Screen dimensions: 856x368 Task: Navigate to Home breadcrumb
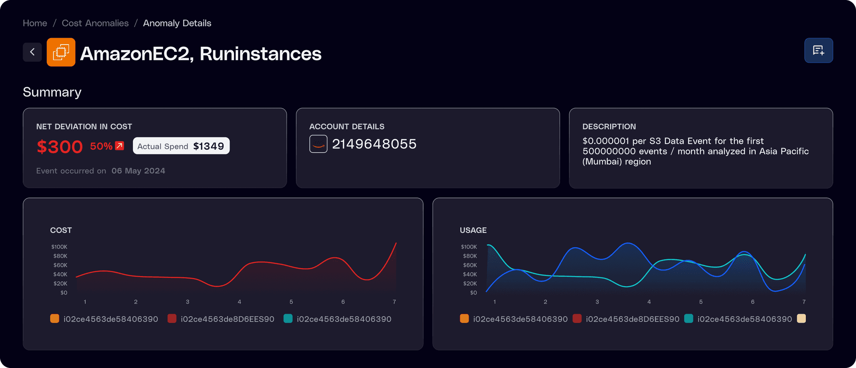click(x=35, y=23)
